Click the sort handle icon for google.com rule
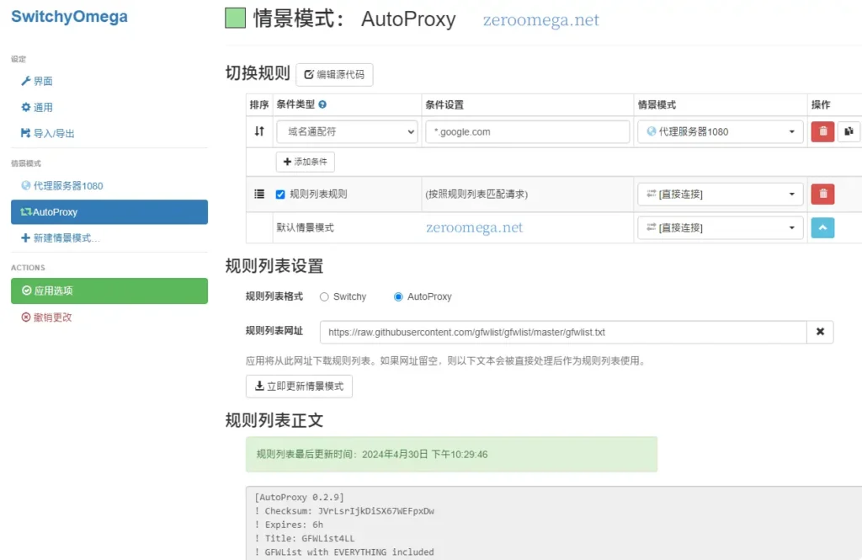This screenshot has width=862, height=560. click(x=259, y=131)
